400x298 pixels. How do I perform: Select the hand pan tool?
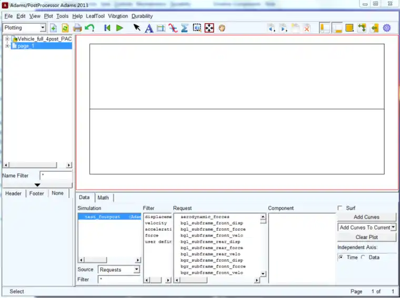coord(222,28)
